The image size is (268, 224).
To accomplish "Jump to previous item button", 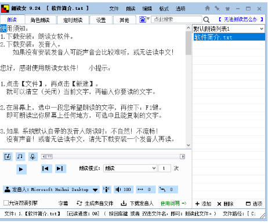I will [46, 168].
